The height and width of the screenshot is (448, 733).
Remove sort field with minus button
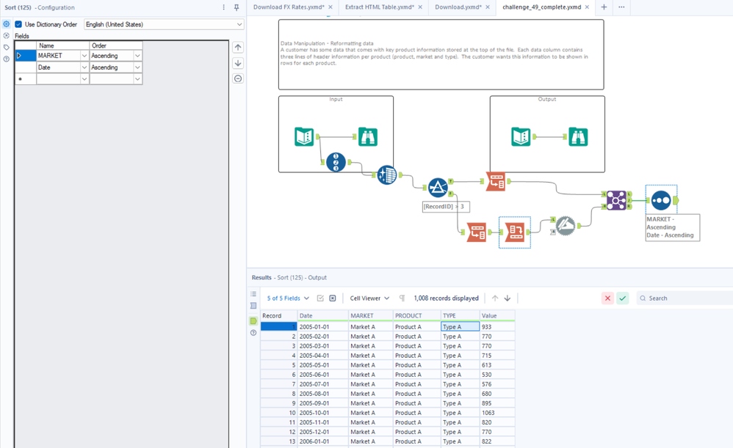coord(238,78)
